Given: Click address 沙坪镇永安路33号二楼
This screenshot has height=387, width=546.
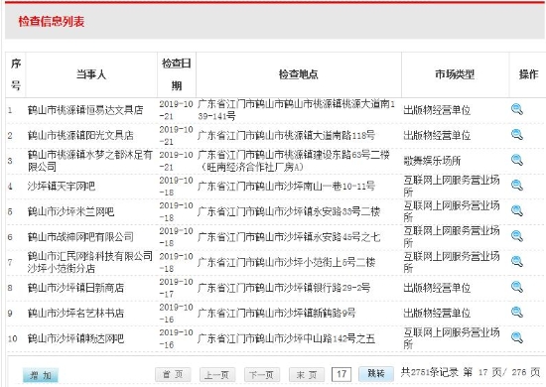Looking at the screenshot, I should [x=289, y=211].
